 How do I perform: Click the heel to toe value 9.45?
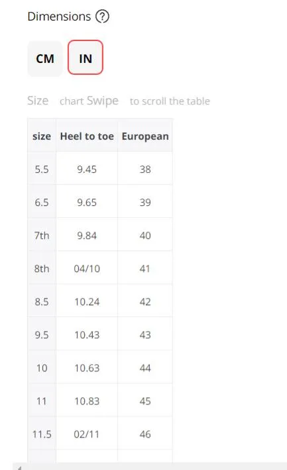[87, 169]
